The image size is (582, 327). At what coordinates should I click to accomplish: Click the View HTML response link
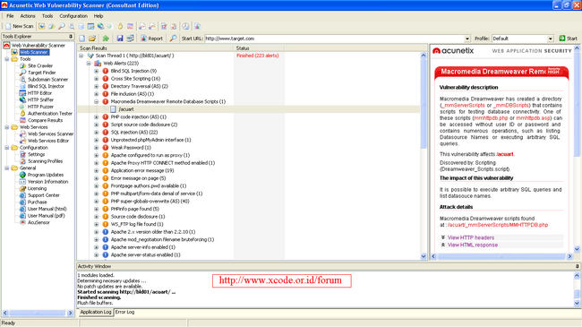tap(473, 245)
